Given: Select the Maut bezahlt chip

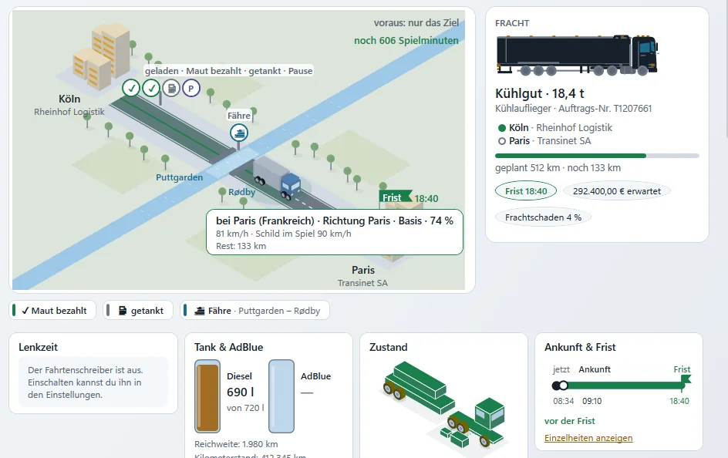Looking at the screenshot, I should coord(52,311).
